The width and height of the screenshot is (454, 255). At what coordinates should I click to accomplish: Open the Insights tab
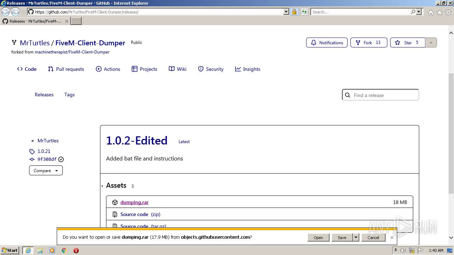[248, 69]
